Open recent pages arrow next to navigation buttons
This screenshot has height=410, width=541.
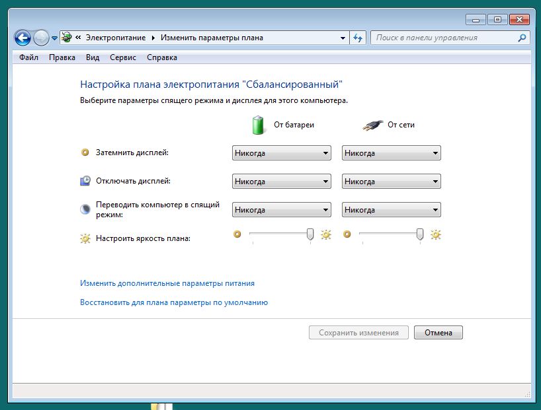pyautogui.click(x=54, y=38)
